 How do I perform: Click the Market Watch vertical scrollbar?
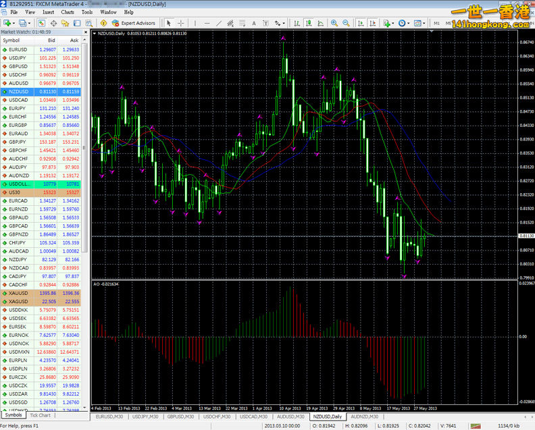pos(84,146)
